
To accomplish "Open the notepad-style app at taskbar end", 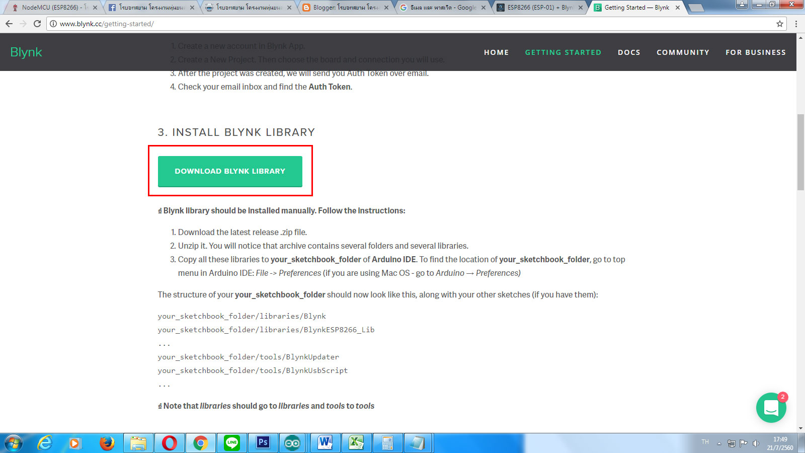I will pyautogui.click(x=418, y=443).
